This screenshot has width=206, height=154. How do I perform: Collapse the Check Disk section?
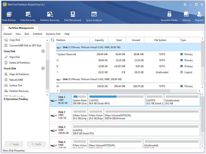[43, 68]
